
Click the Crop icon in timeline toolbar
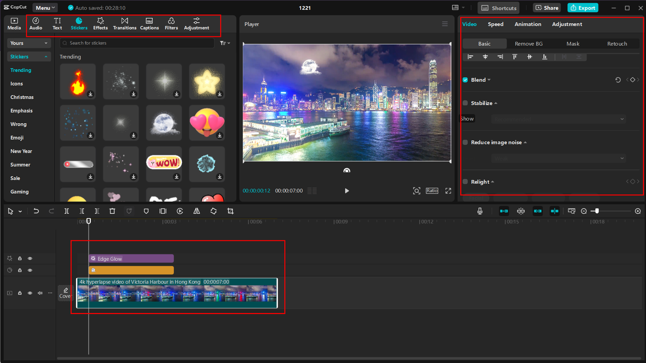tap(230, 211)
